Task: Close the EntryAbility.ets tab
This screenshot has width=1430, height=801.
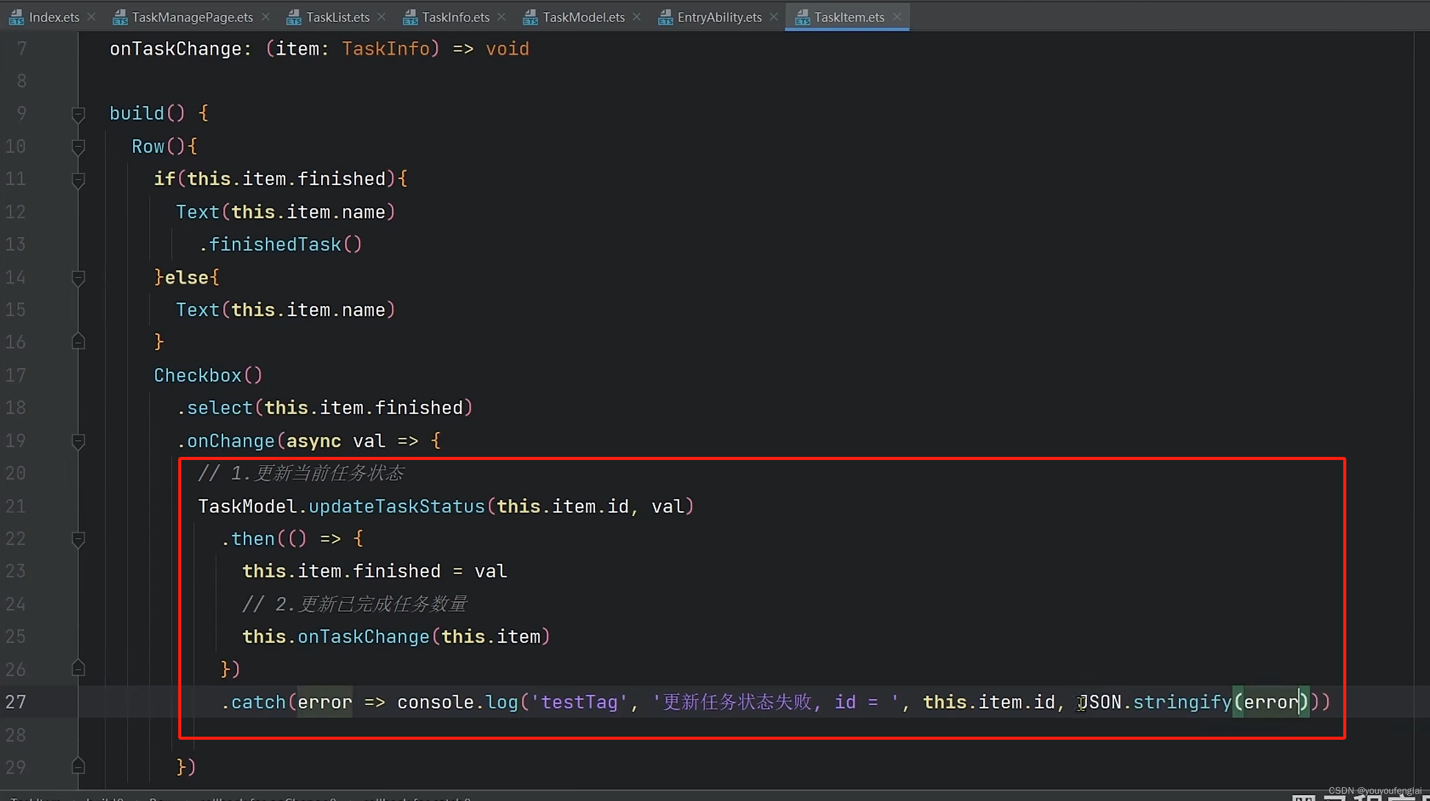Action: pyautogui.click(x=774, y=17)
